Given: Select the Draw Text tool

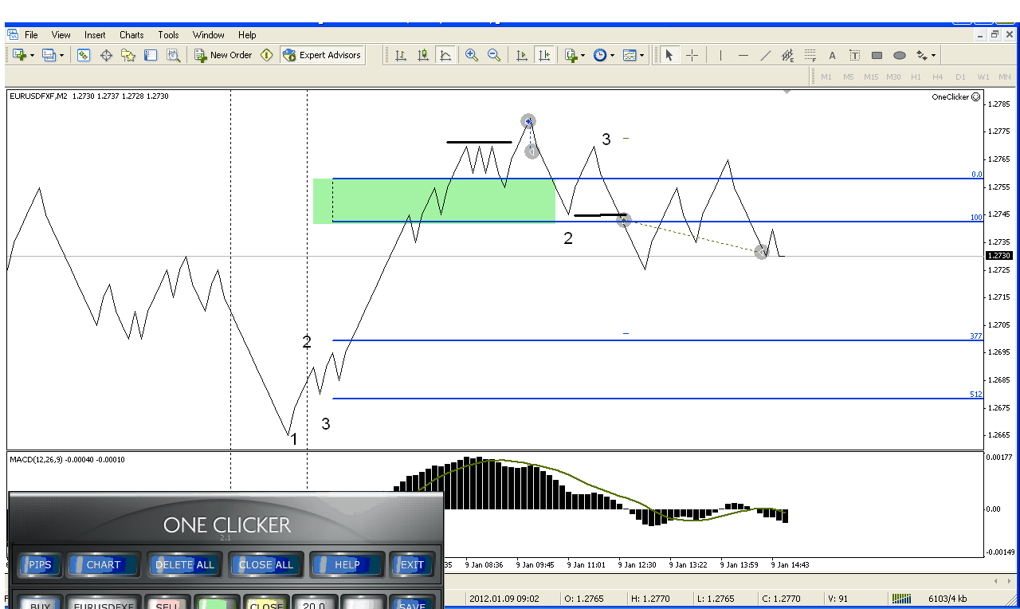Looking at the screenshot, I should (832, 55).
